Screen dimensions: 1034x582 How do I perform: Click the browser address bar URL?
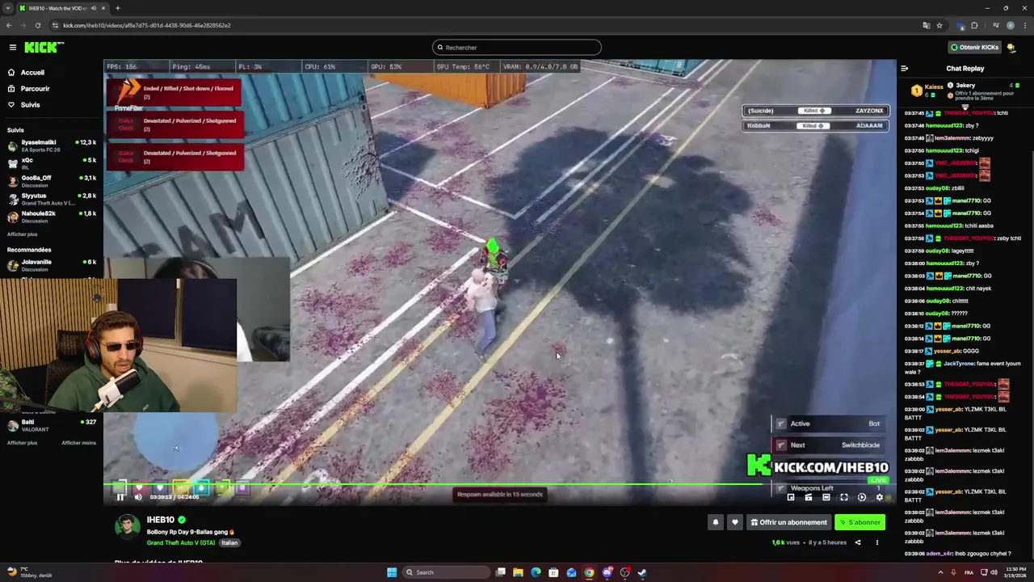tap(146, 25)
